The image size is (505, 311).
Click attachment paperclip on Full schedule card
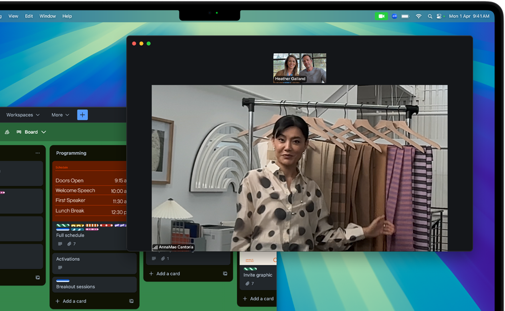pos(69,244)
